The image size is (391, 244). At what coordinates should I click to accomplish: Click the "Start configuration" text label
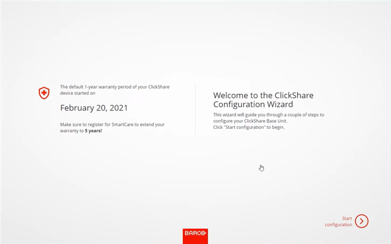[x=339, y=222]
